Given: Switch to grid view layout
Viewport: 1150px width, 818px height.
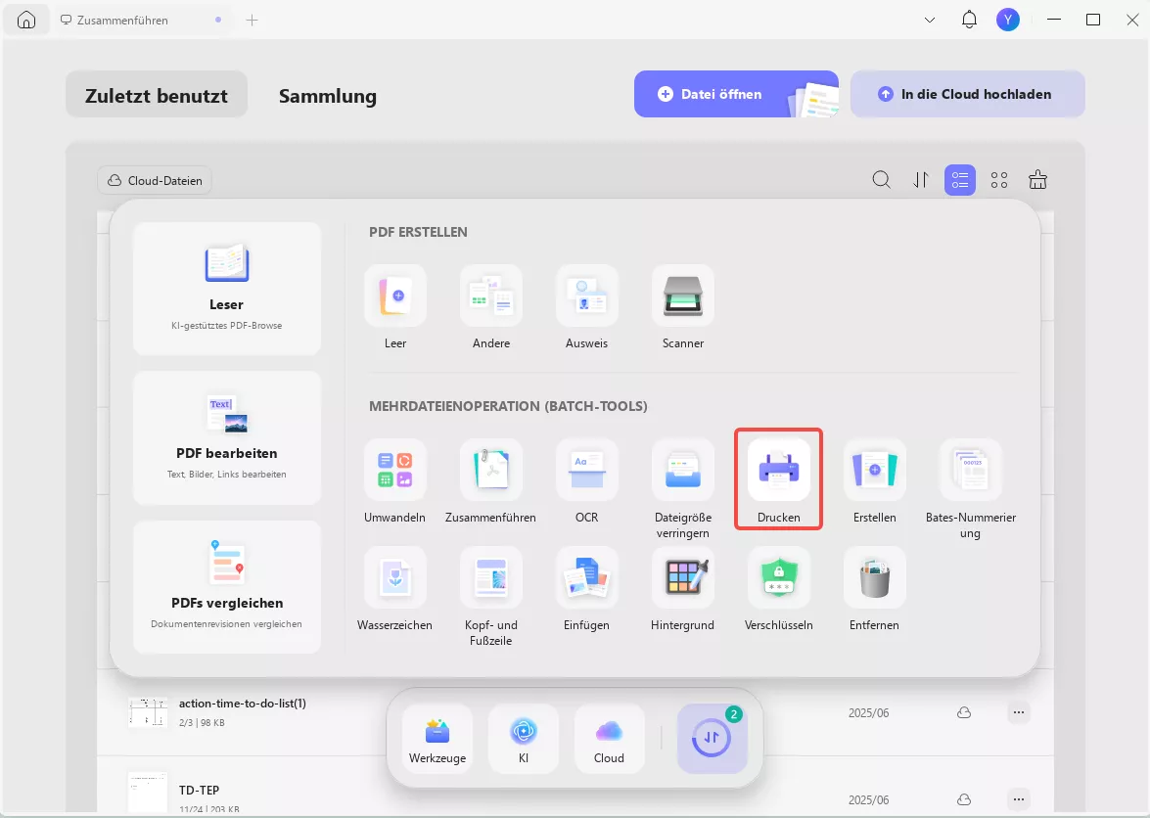Looking at the screenshot, I should 999,180.
